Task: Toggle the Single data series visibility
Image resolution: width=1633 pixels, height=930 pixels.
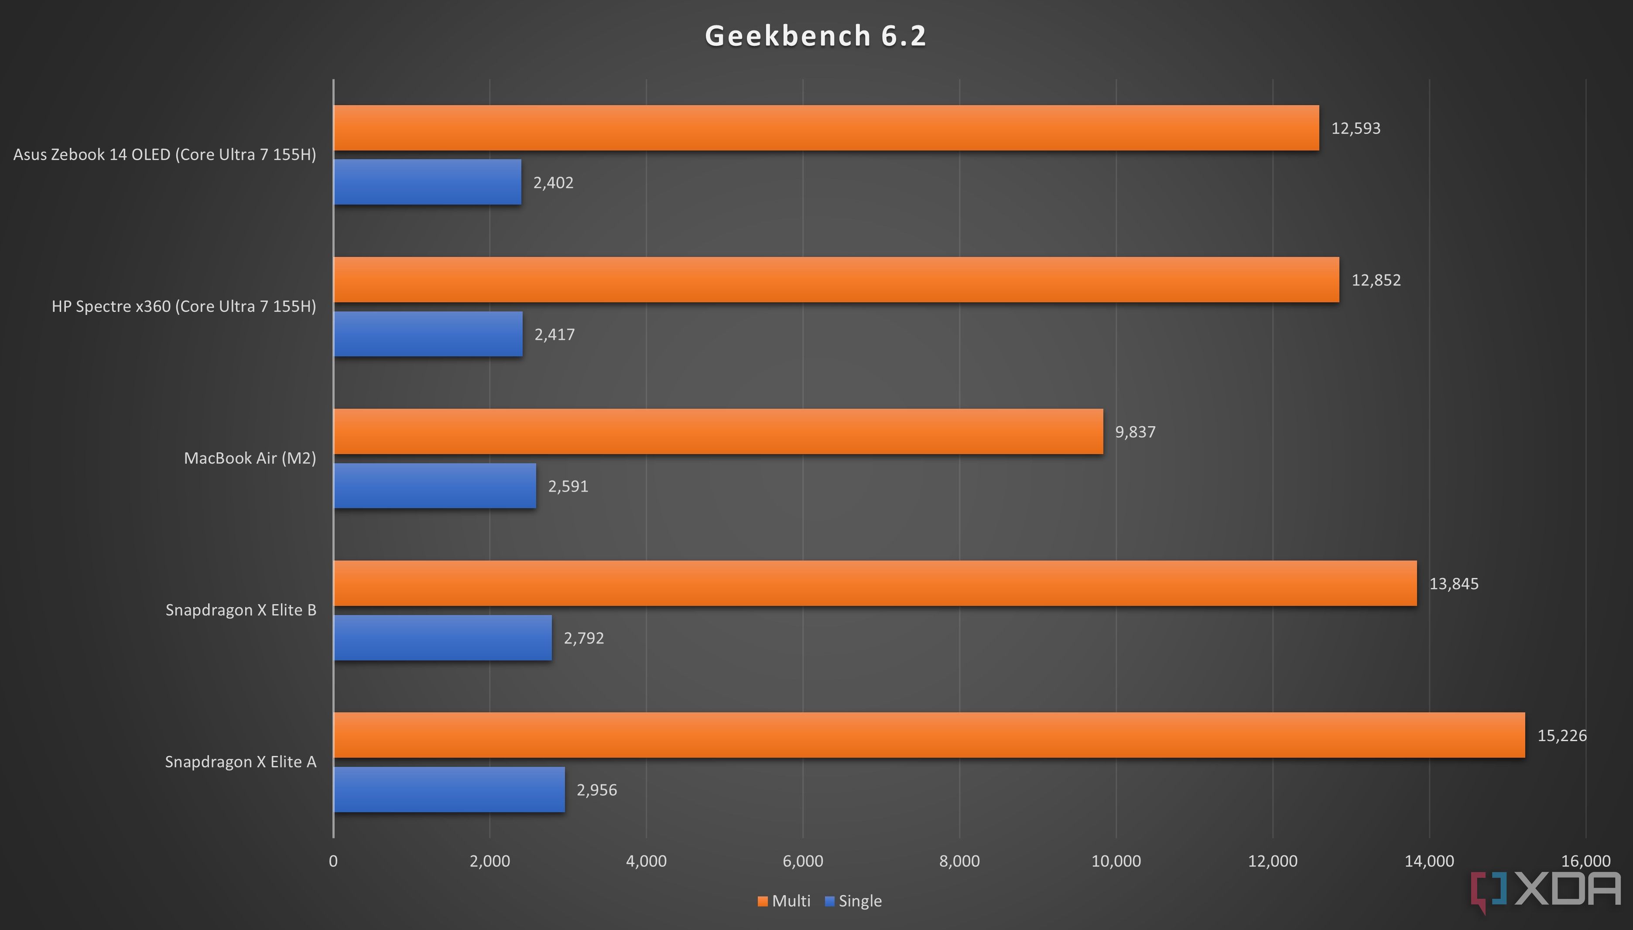Action: [879, 909]
